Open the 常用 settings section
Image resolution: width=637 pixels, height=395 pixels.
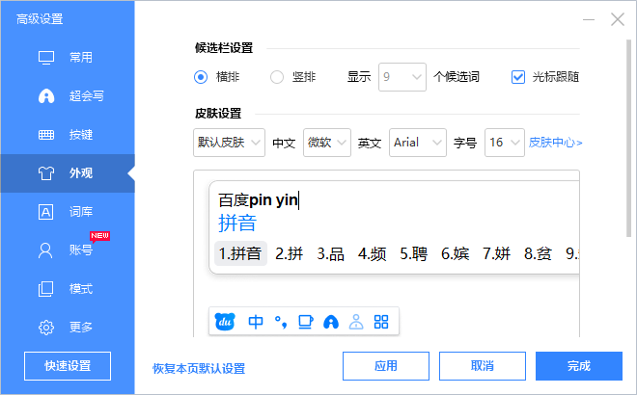pos(68,57)
